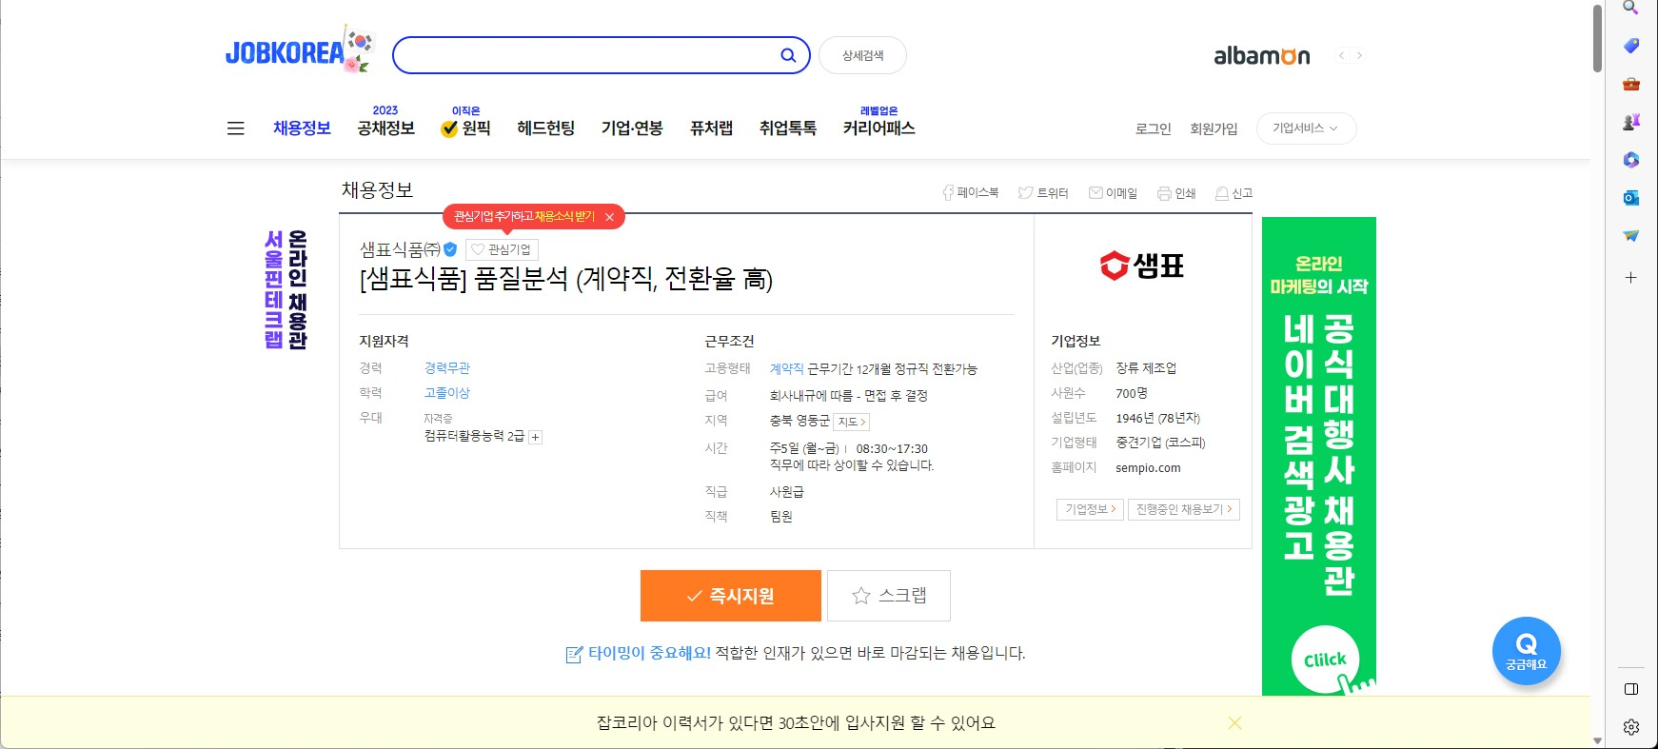Screen dimensions: 1658x749
Task: Click the green 네이버 검색광고 banner
Action: click(1319, 456)
